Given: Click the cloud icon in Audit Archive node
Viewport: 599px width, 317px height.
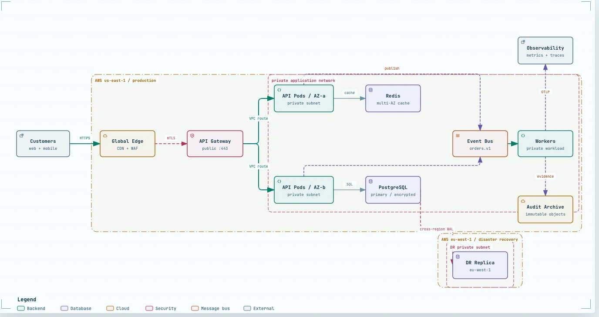Looking at the screenshot, I should point(523,201).
